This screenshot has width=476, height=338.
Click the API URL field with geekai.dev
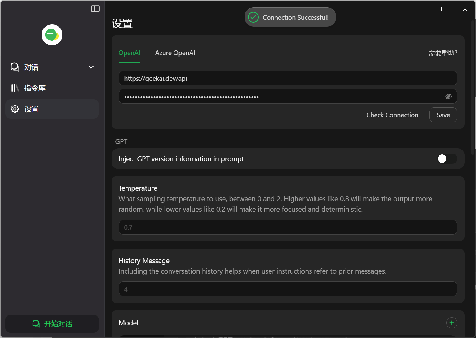pyautogui.click(x=288, y=78)
